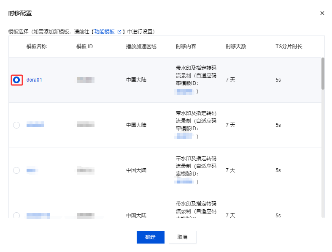Pick the partially visible fourth row radio button

tap(16, 215)
